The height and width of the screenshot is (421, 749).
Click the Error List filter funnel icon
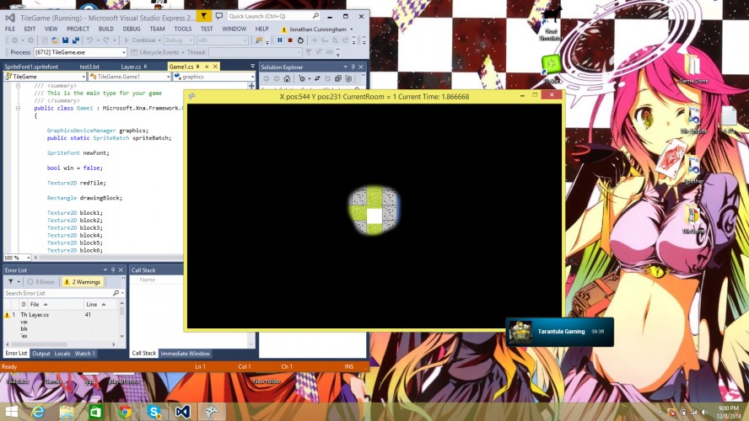point(10,282)
